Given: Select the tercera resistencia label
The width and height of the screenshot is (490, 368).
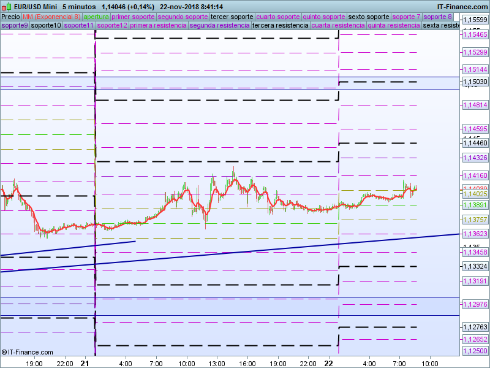Looking at the screenshot, I should tap(280, 26).
